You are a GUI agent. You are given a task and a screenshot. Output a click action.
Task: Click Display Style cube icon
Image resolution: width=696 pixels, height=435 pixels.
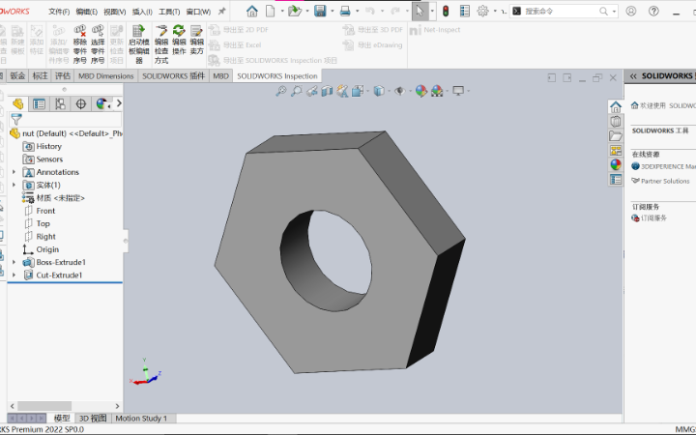(379, 91)
